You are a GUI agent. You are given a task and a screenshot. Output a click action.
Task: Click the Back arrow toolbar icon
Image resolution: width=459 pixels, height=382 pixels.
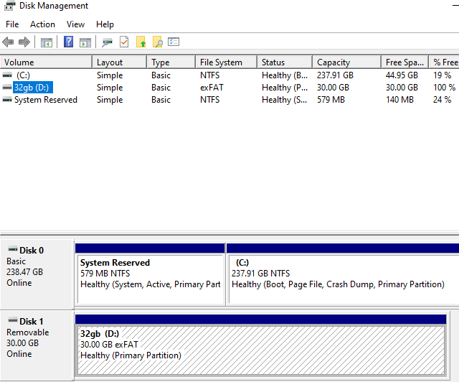point(8,42)
